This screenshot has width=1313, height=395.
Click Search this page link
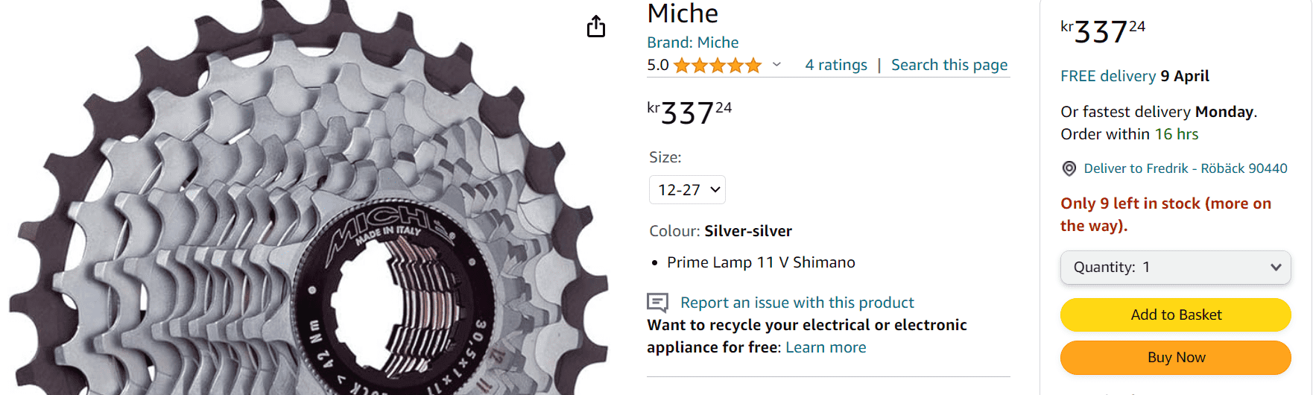(949, 65)
